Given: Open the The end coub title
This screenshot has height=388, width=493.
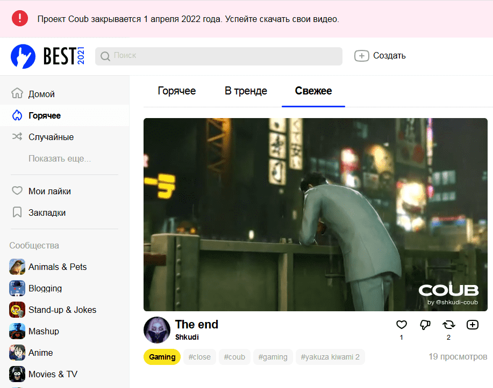Looking at the screenshot, I should 197,324.
